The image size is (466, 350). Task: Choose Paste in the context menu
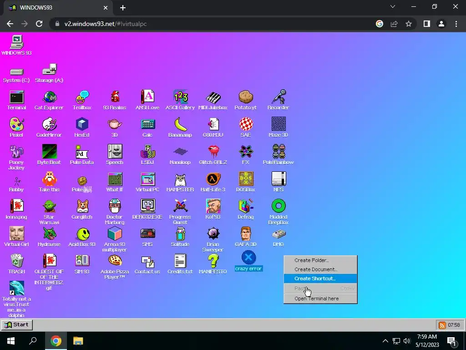[320, 288]
